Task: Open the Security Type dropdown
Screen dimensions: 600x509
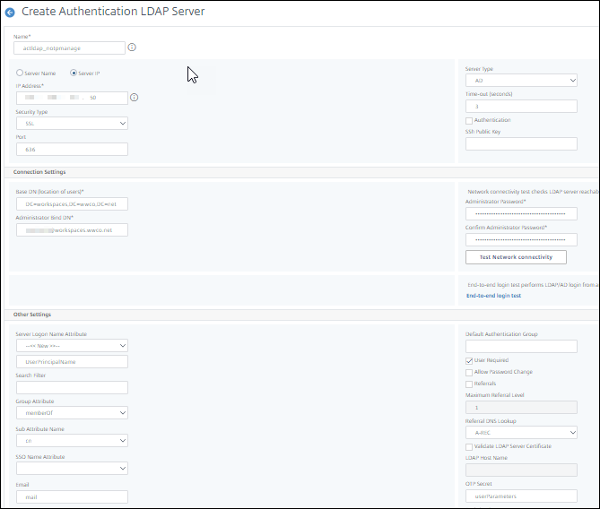Action: 72,124
